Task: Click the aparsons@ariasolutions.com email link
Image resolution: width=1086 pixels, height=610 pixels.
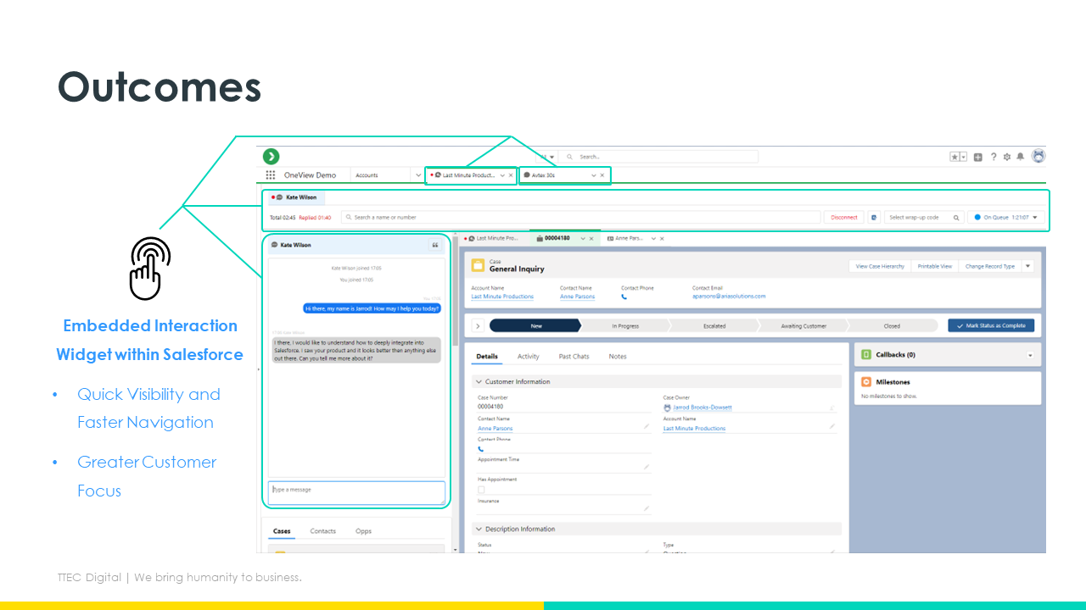Action: coord(729,297)
